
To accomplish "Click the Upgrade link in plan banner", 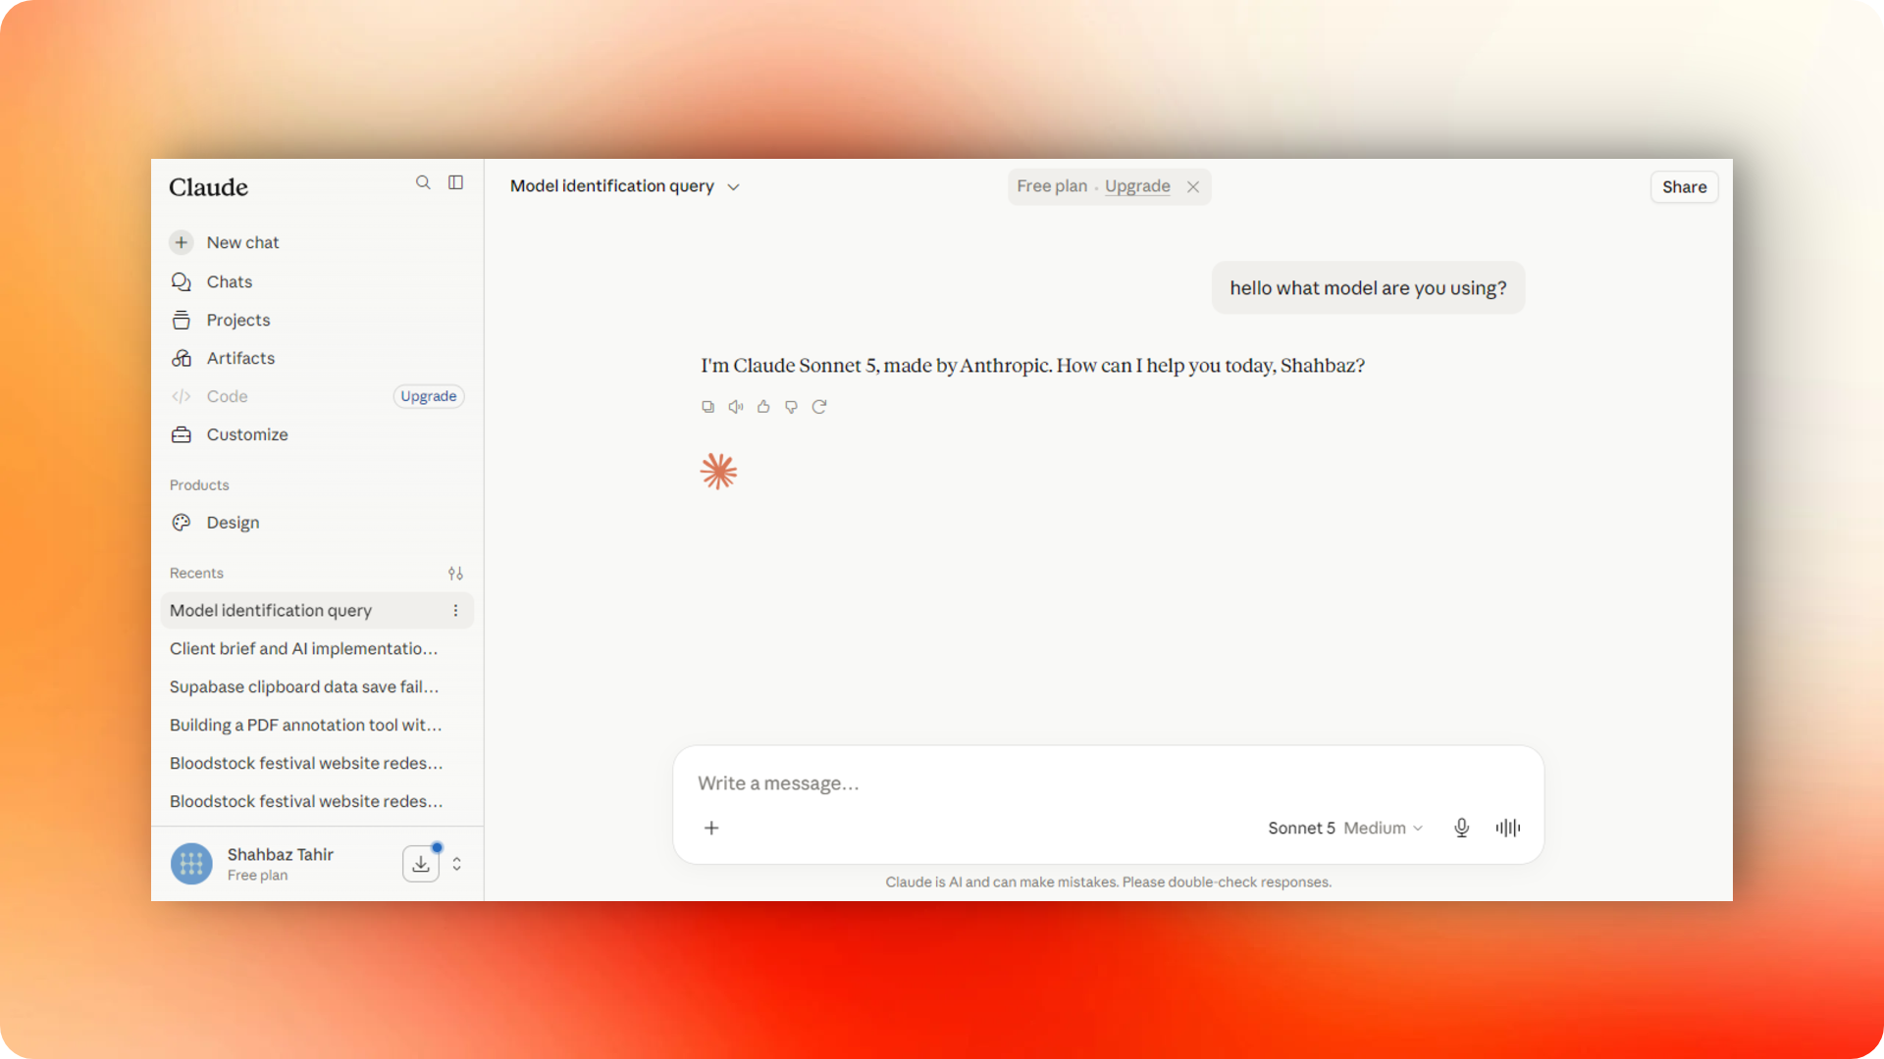I will point(1137,186).
